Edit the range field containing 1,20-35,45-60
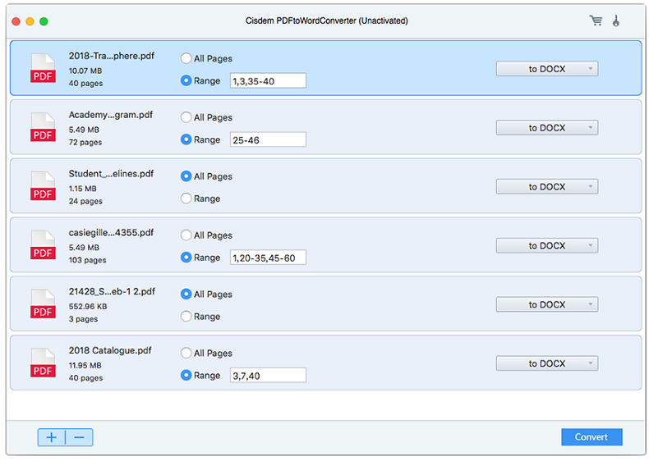This screenshot has height=461, width=649. coord(268,258)
